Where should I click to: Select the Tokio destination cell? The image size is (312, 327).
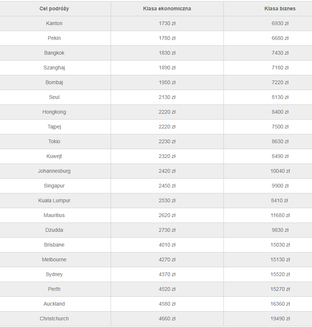54,142
